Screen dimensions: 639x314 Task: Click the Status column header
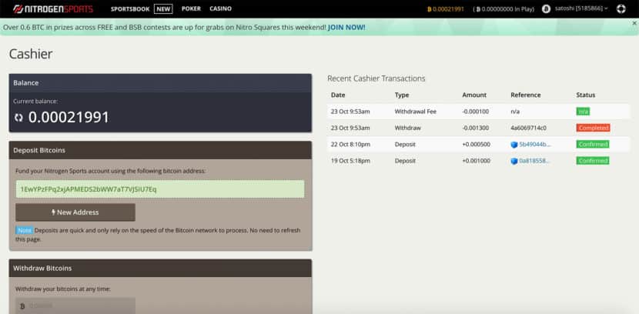pyautogui.click(x=586, y=95)
